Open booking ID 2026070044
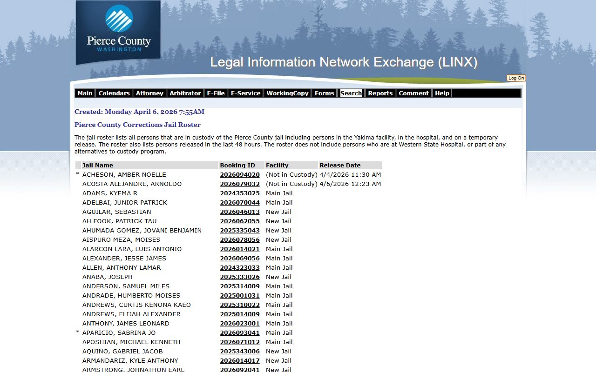 tap(240, 203)
